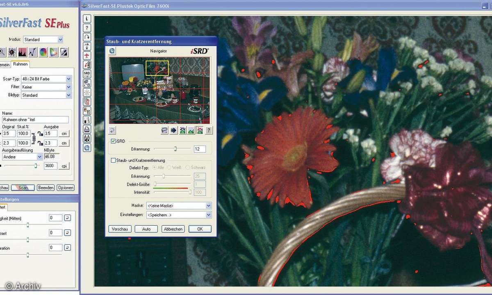Image resolution: width=492 pixels, height=295 pixels.
Task: Toggle the proportional chain link
Action: 34,138
